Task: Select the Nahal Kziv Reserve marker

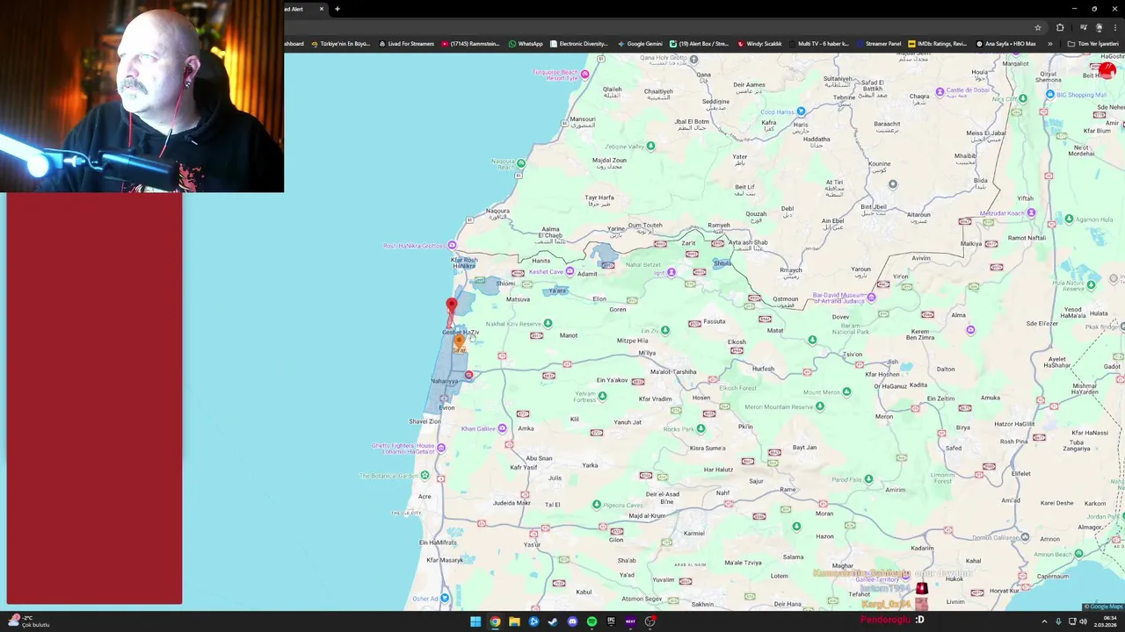Action: (x=548, y=323)
